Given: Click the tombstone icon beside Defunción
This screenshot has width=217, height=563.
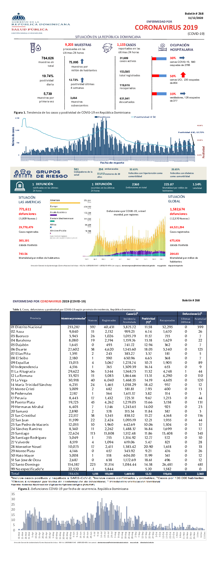Looking at the screenshot, I should point(20,186).
